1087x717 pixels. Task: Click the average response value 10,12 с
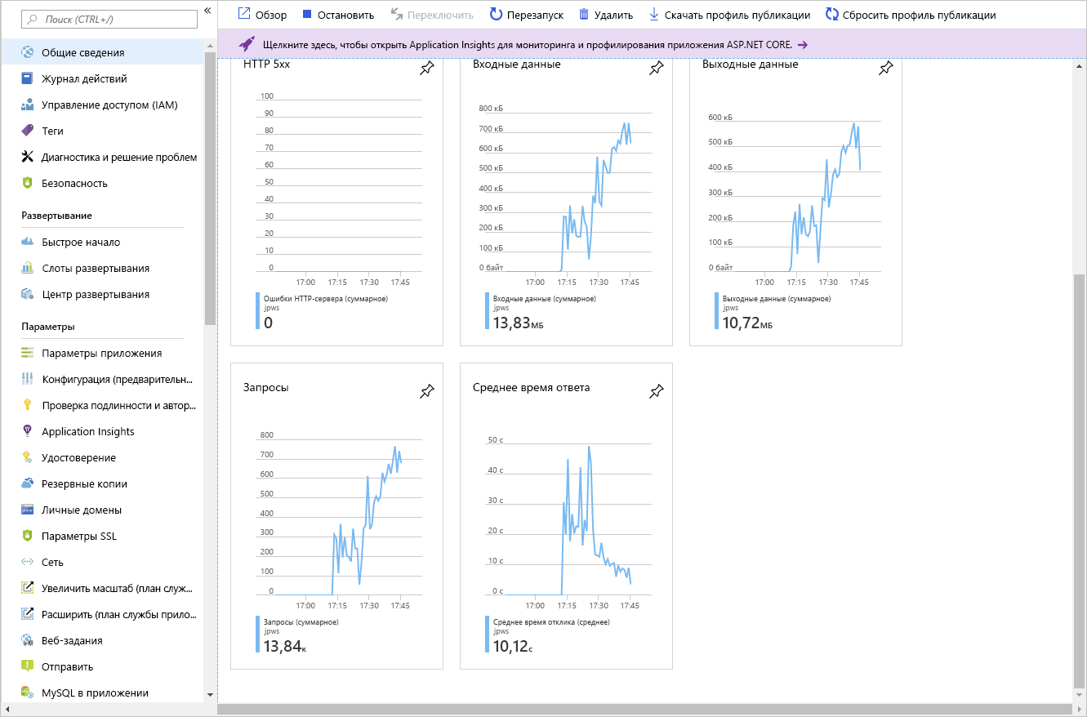513,647
